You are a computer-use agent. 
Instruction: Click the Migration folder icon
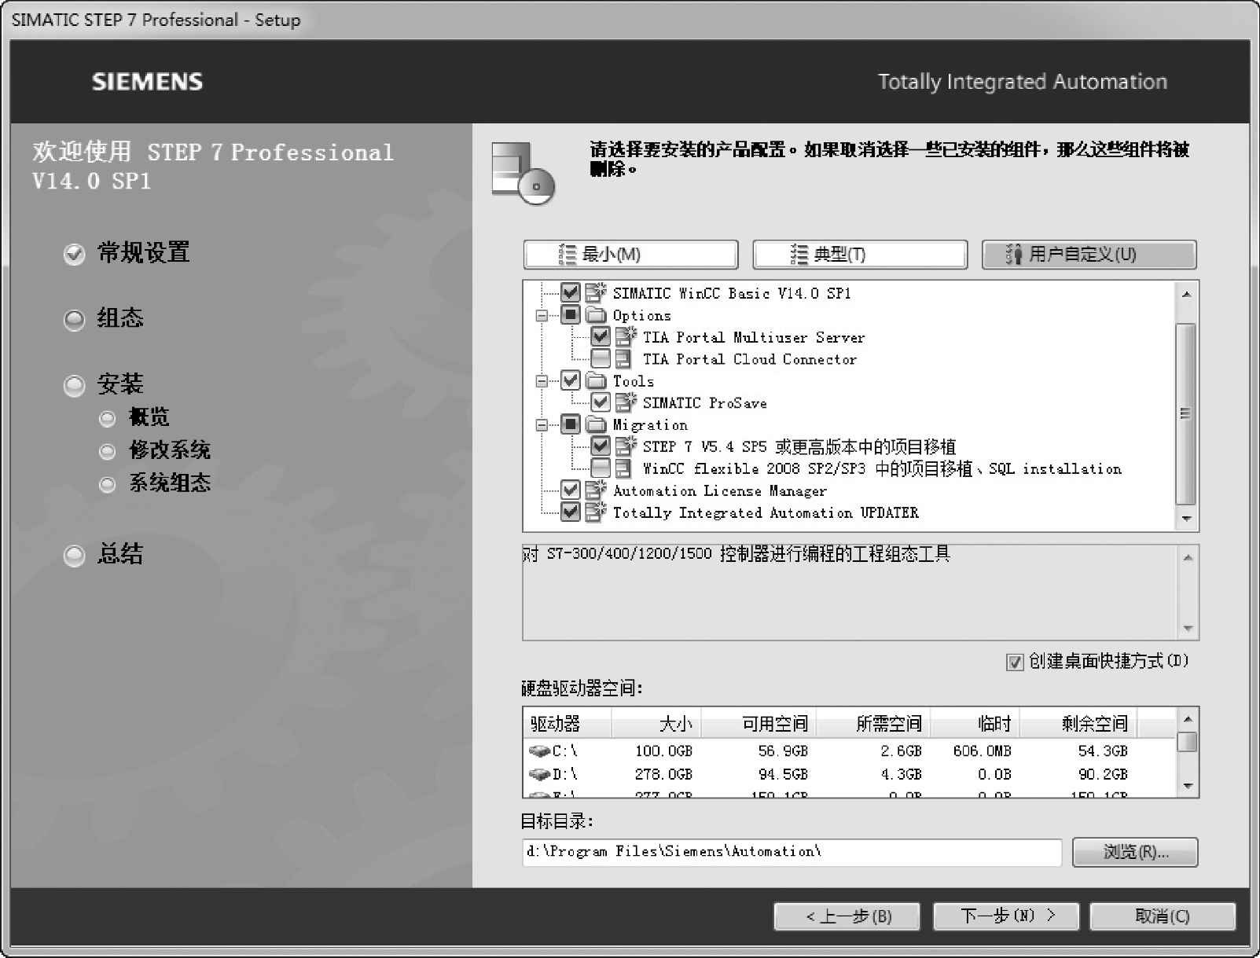[597, 424]
